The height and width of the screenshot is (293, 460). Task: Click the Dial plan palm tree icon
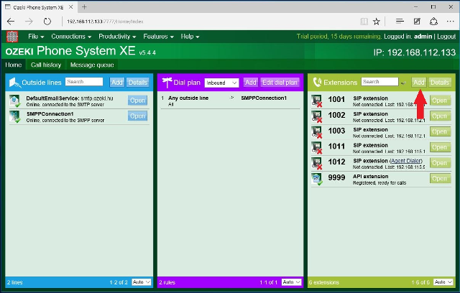click(167, 83)
